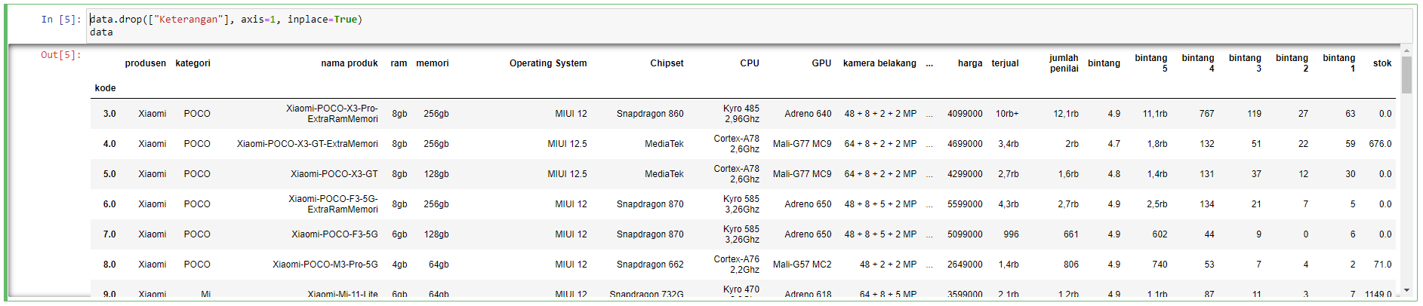Click the 'memori' column header

[433, 63]
